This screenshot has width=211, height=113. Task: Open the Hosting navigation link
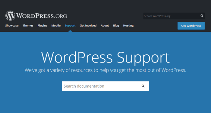coord(128,26)
